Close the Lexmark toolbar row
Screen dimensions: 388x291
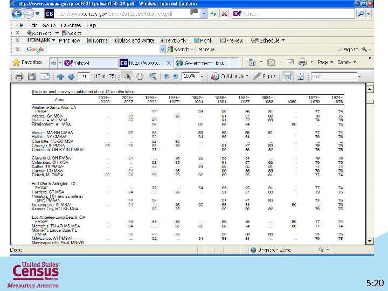click(17, 40)
